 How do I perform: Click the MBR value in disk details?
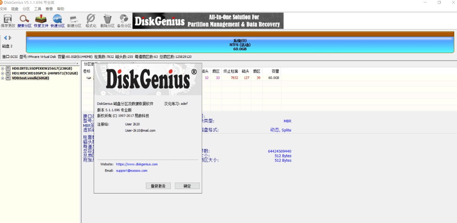click(x=287, y=121)
